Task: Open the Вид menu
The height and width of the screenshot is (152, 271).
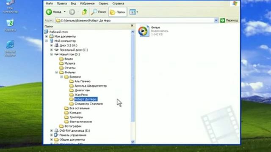Action: coord(73,3)
